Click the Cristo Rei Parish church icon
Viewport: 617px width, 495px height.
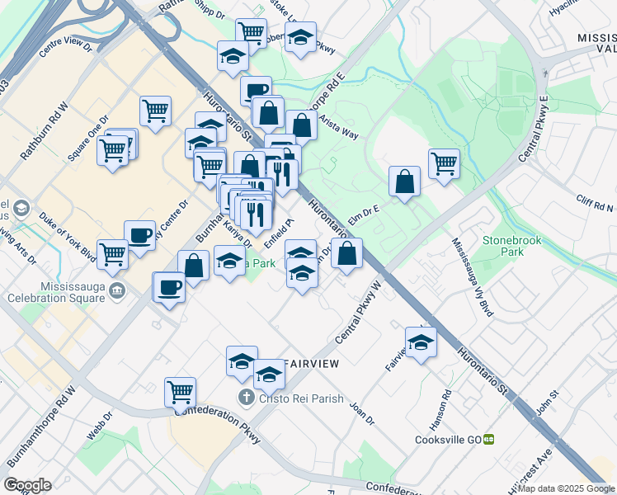point(247,398)
